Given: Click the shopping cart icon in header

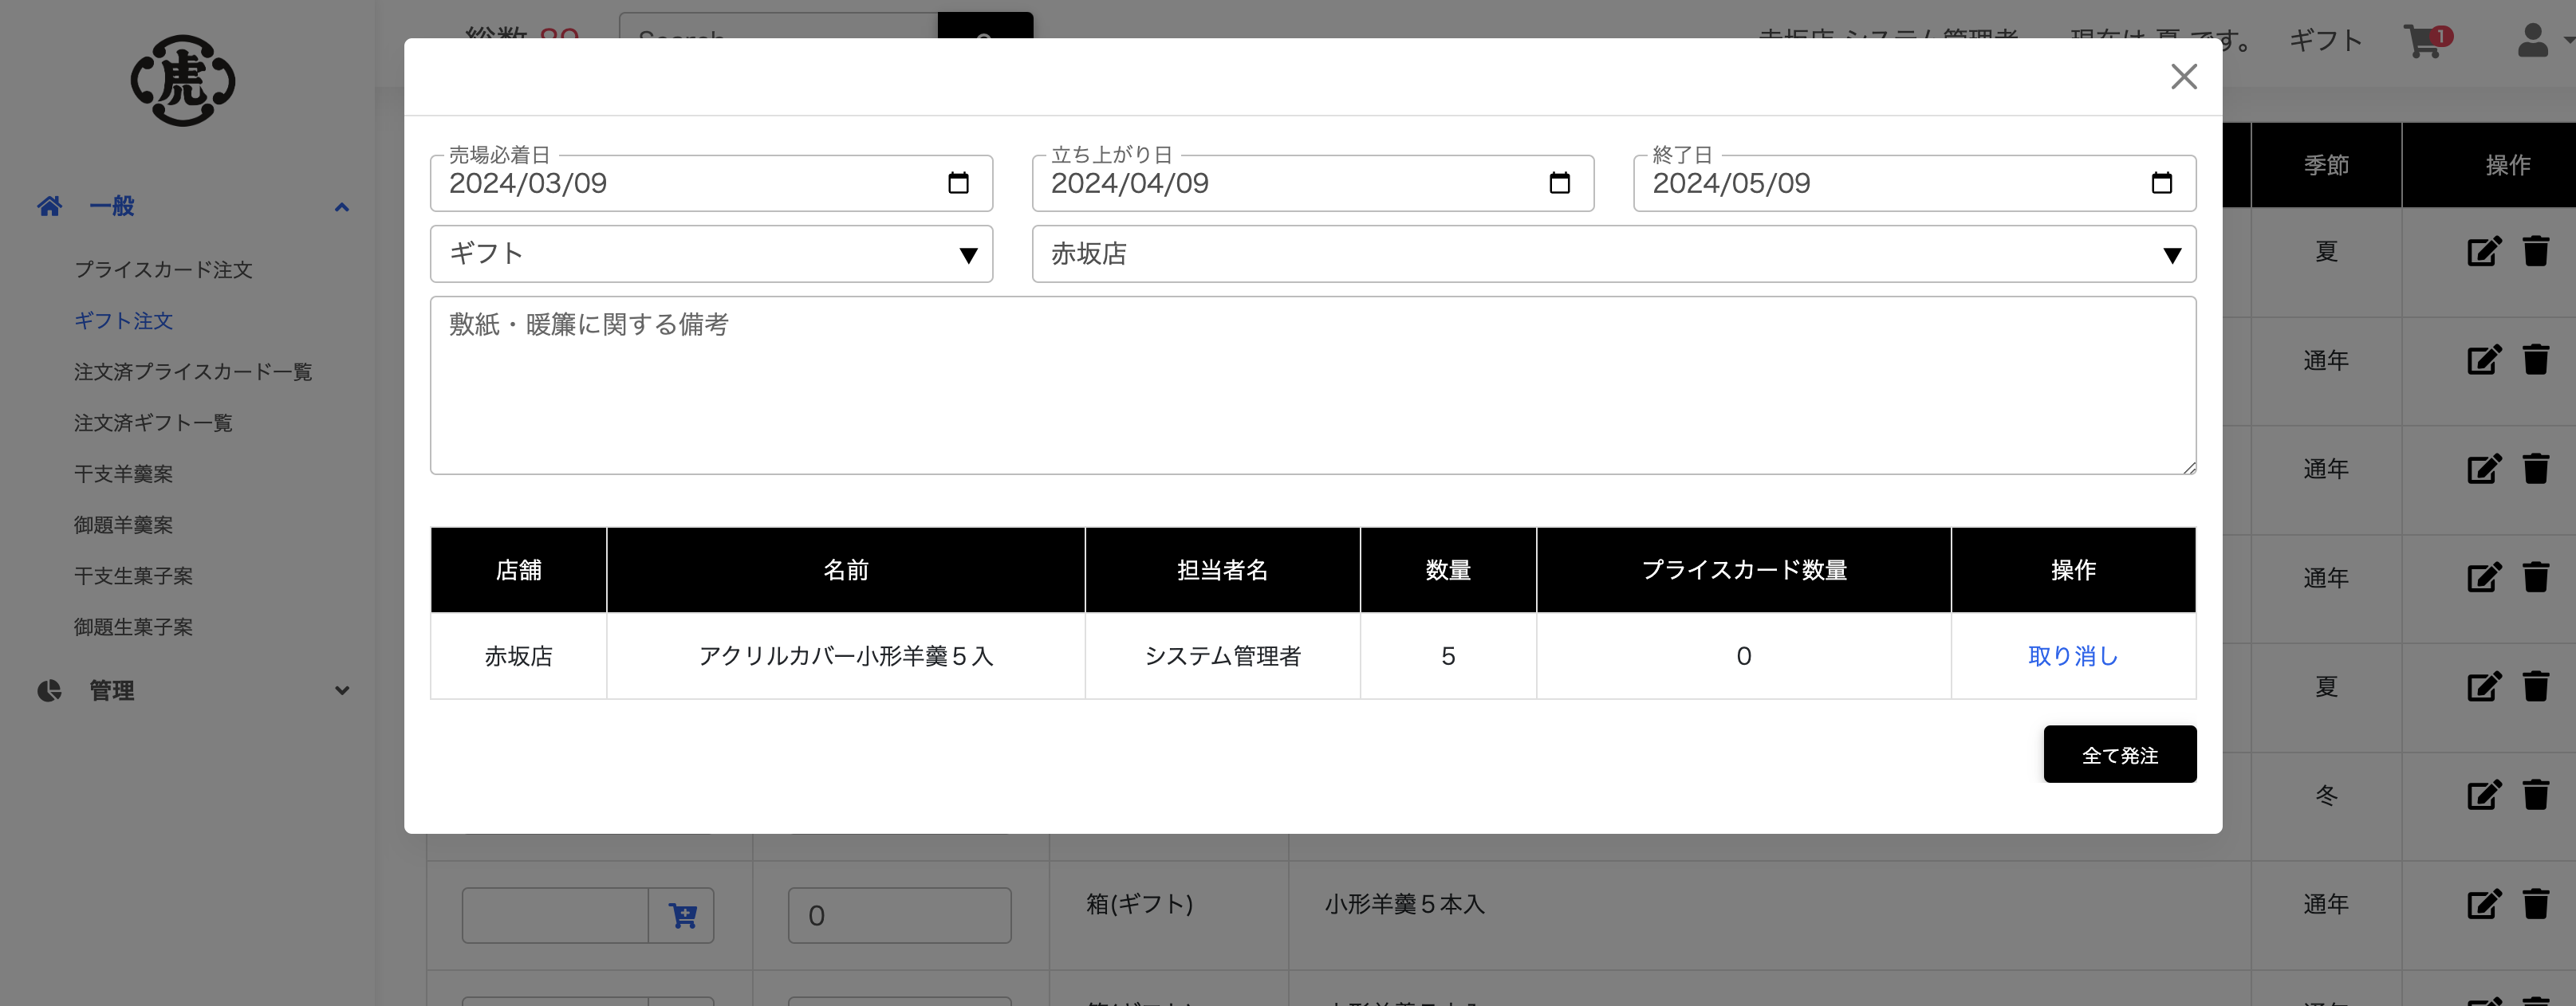Looking at the screenshot, I should (x=2424, y=42).
